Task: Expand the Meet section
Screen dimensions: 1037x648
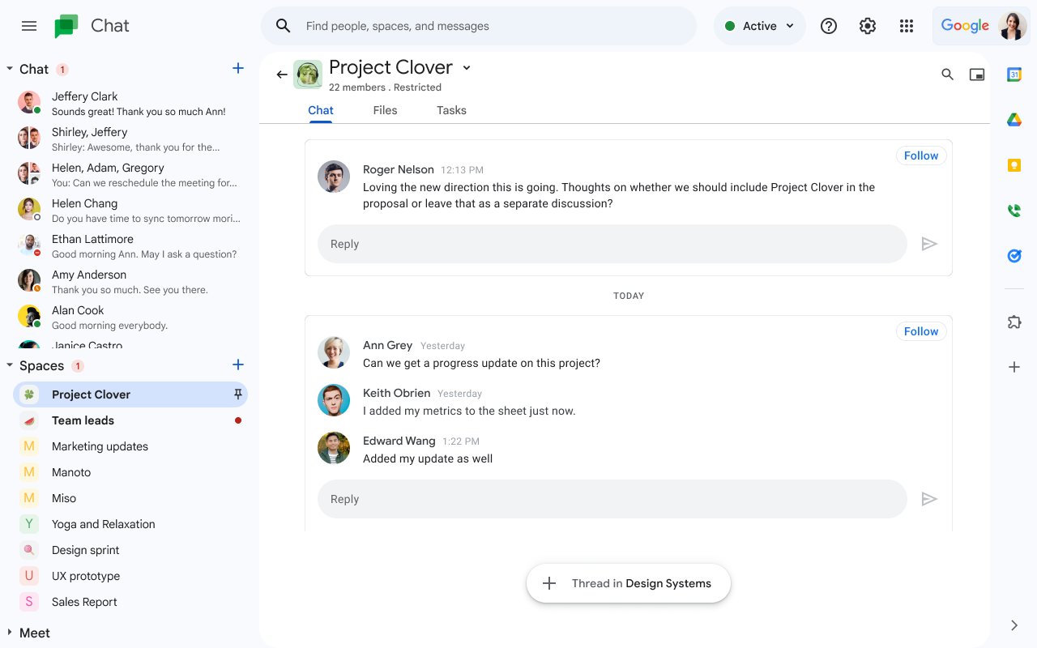Action: (11, 633)
